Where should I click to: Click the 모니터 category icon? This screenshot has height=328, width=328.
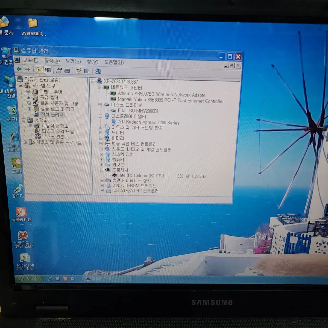[x=107, y=133]
